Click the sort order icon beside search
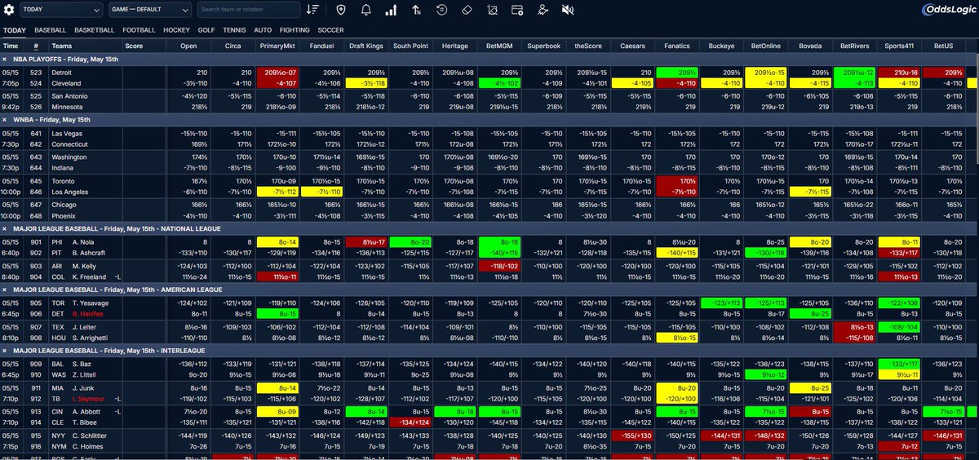 312,10
